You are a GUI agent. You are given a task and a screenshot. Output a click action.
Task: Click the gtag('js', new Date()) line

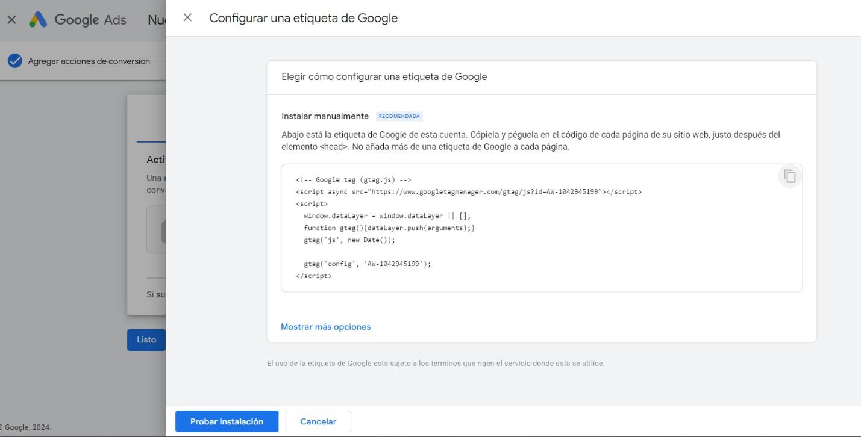coord(349,240)
